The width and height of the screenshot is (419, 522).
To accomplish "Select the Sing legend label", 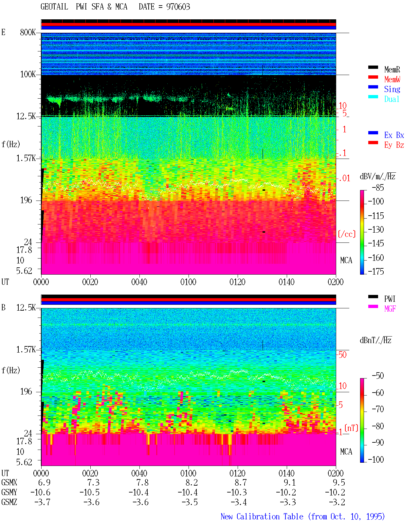I will point(392,89).
